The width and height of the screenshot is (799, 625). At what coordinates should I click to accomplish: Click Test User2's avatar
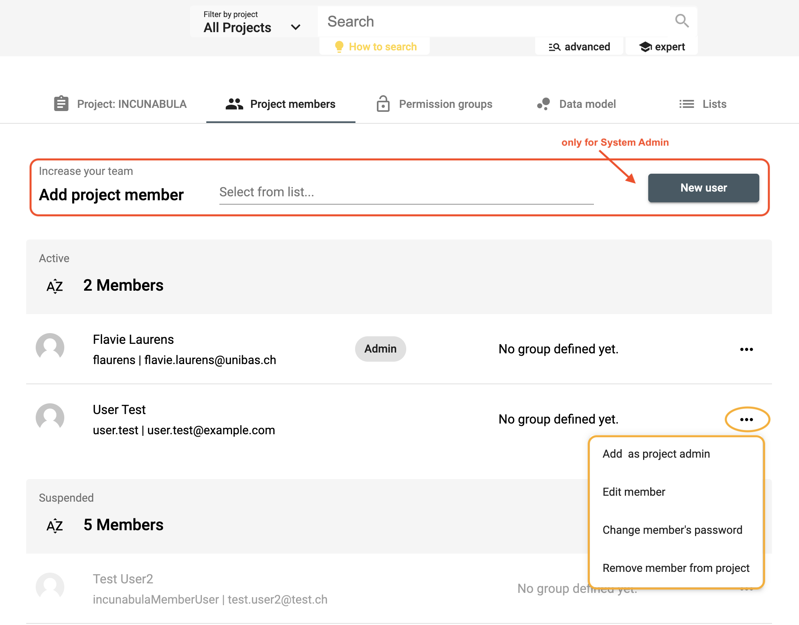coord(50,587)
